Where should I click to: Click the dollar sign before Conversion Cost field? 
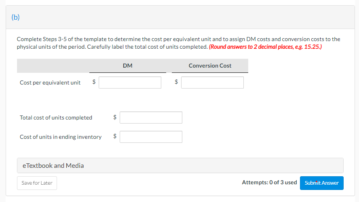pos(176,82)
